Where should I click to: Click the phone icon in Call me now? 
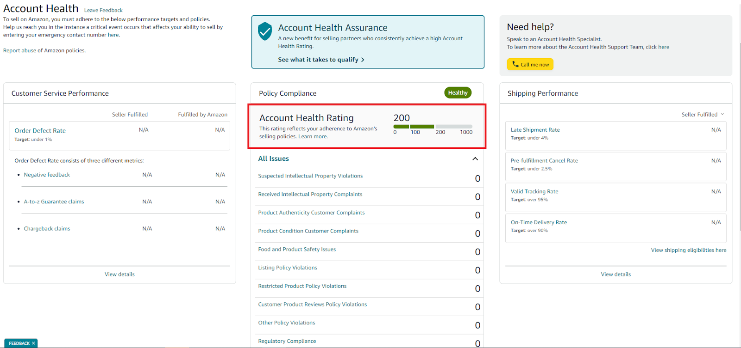[515, 64]
